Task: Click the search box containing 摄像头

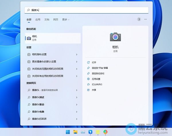Action: 86,10
